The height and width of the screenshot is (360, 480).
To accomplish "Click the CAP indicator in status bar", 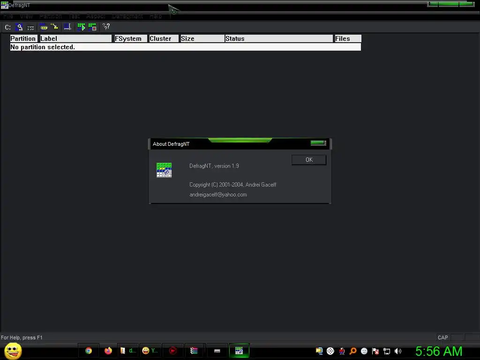I will click(x=442, y=337).
